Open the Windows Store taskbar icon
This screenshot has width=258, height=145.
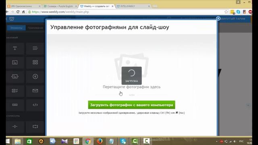[x=29, y=141]
